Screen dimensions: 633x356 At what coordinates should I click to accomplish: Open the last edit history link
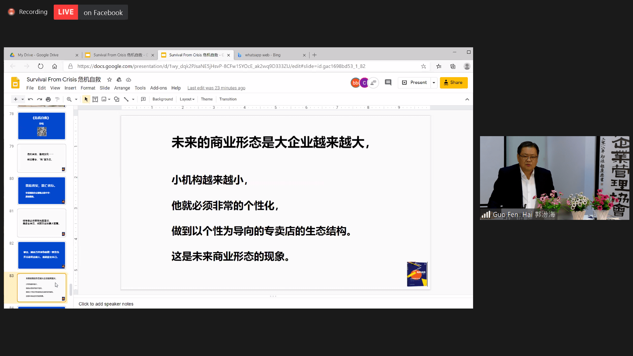click(x=216, y=88)
